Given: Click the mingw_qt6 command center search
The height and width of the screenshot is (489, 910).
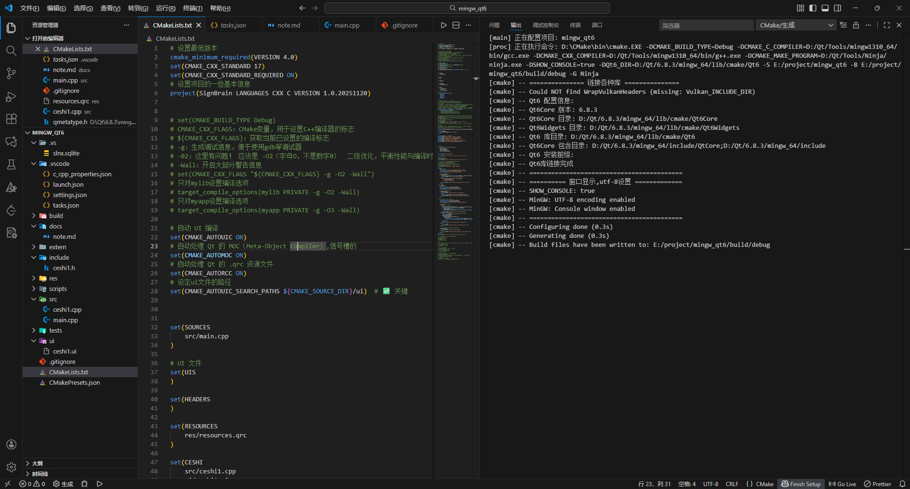Looking at the screenshot, I should click(x=467, y=8).
